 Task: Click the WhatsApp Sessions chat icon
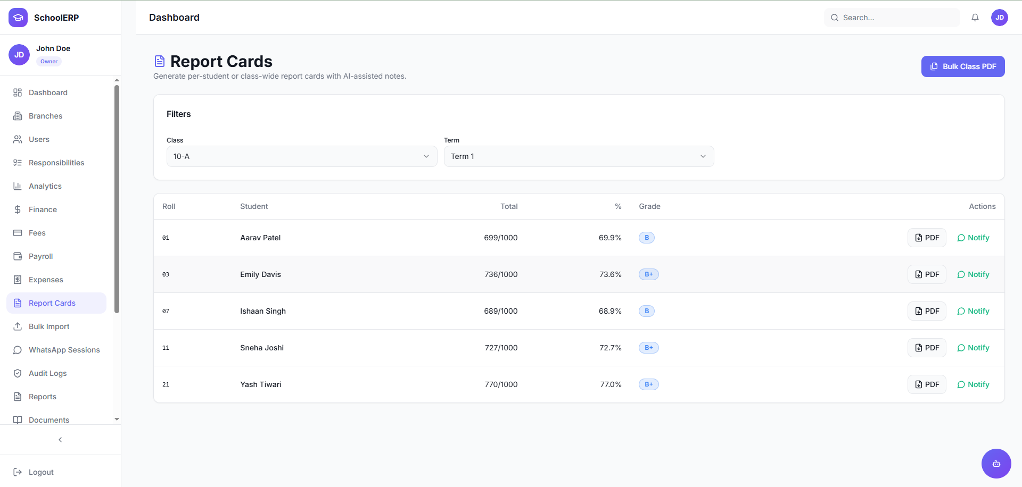[18, 350]
